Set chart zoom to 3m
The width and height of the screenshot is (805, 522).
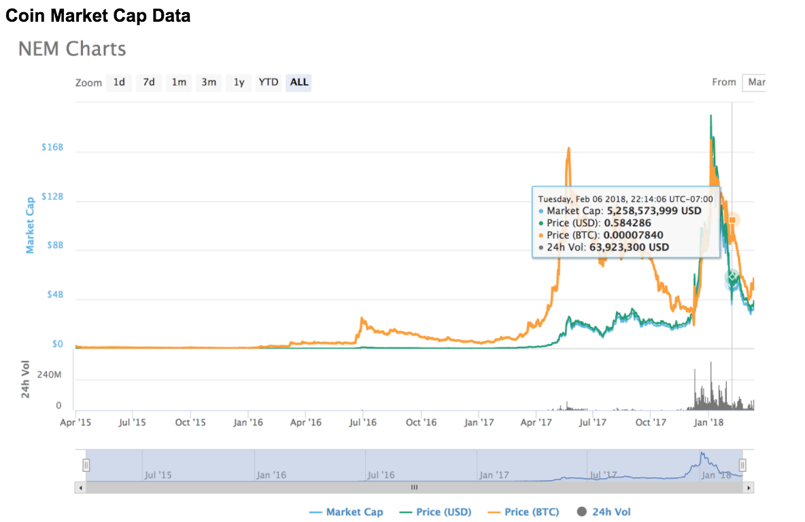click(209, 83)
